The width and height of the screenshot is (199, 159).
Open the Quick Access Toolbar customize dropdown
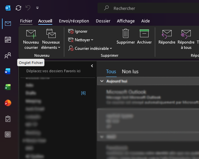click(37, 8)
